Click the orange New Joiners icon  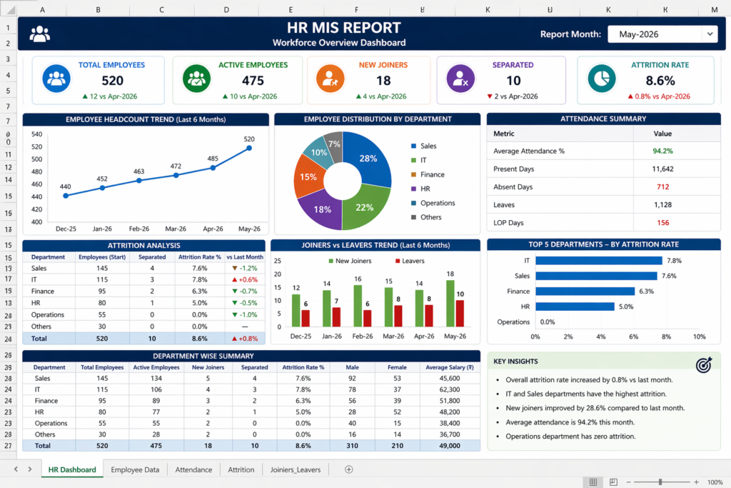coord(330,79)
